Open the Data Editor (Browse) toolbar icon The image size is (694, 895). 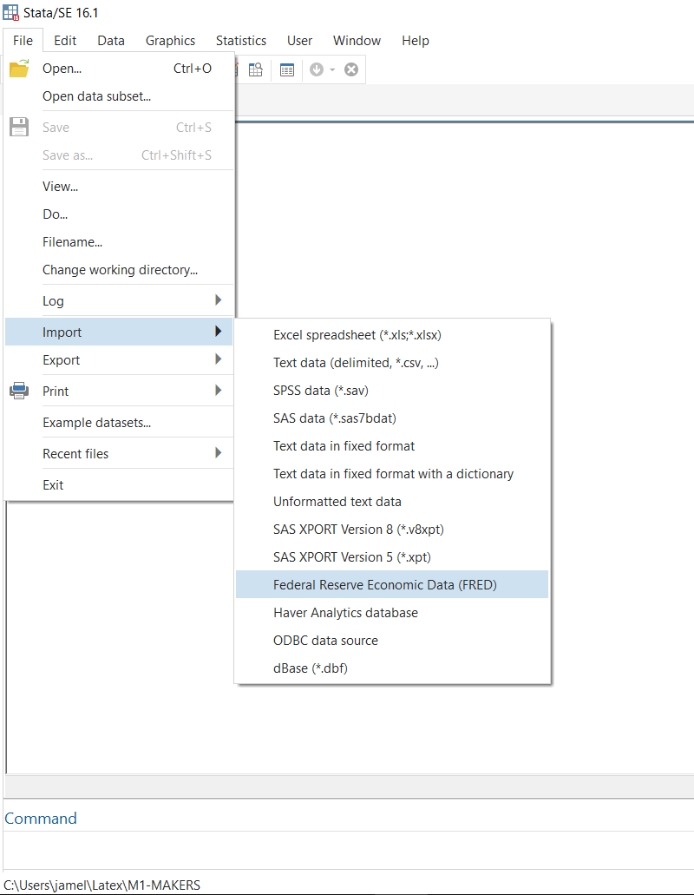(x=255, y=69)
